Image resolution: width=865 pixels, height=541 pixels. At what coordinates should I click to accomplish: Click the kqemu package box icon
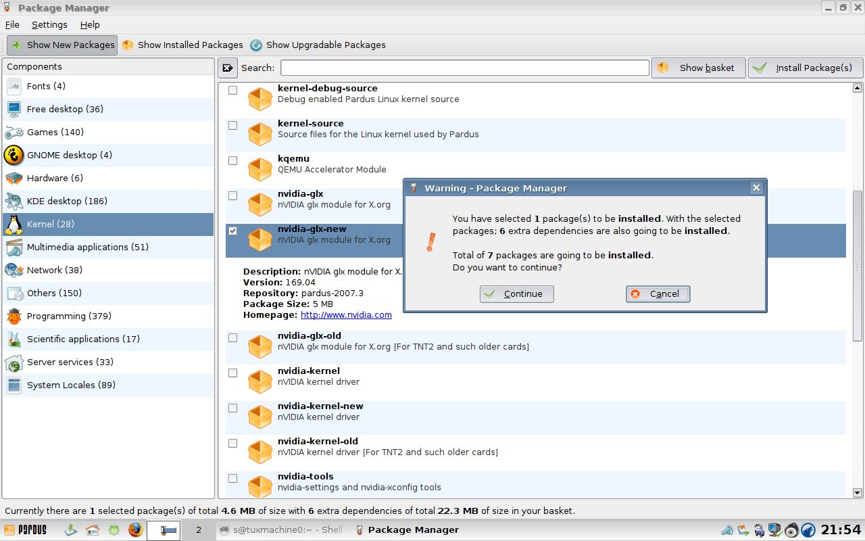point(260,169)
